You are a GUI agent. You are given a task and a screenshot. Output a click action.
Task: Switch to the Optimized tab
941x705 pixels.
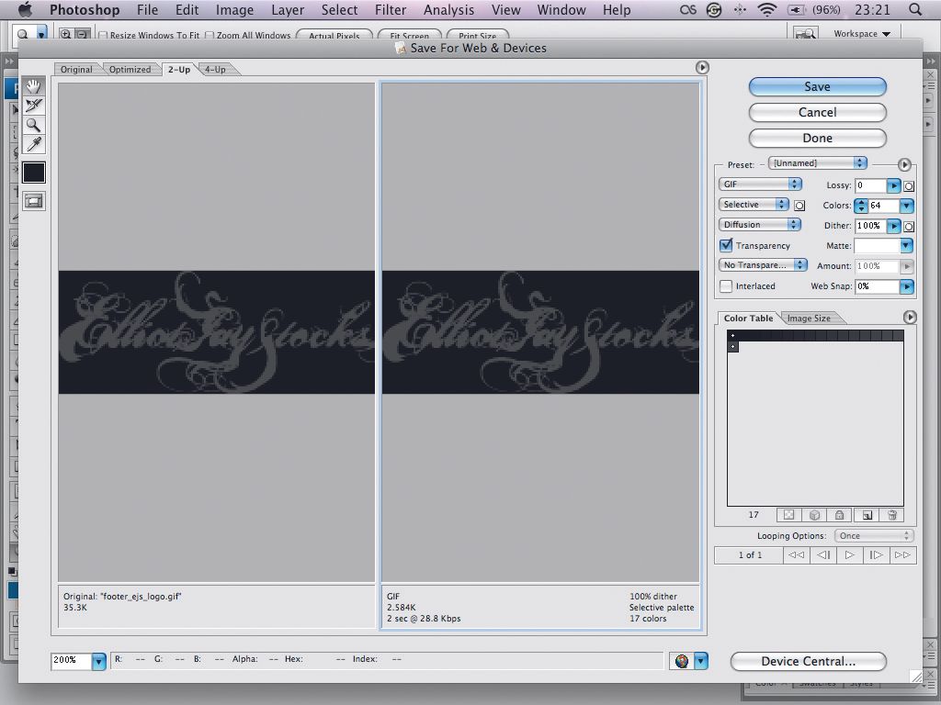[130, 69]
